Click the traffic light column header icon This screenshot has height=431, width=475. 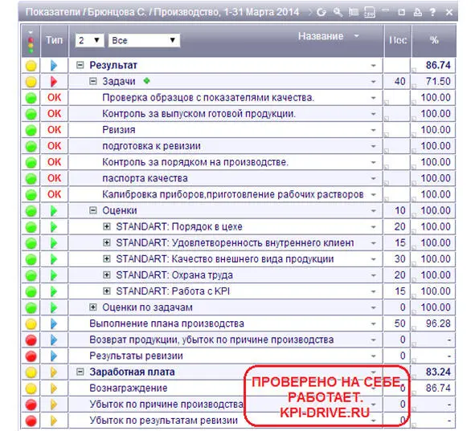point(31,41)
